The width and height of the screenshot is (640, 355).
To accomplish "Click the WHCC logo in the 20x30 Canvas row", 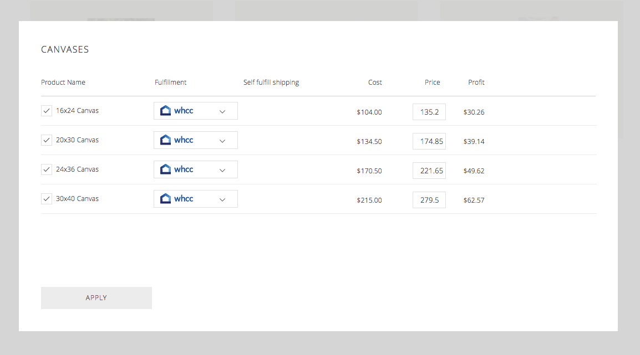I will 177,140.
